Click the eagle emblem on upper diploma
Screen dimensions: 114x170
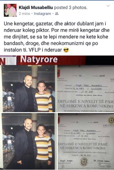pyautogui.click(x=59, y=74)
